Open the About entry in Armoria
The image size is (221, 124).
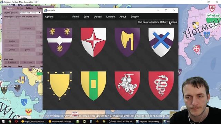tap(123, 17)
